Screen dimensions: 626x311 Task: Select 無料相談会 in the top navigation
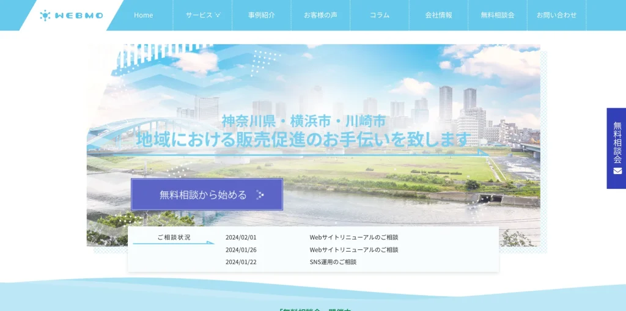tap(498, 15)
